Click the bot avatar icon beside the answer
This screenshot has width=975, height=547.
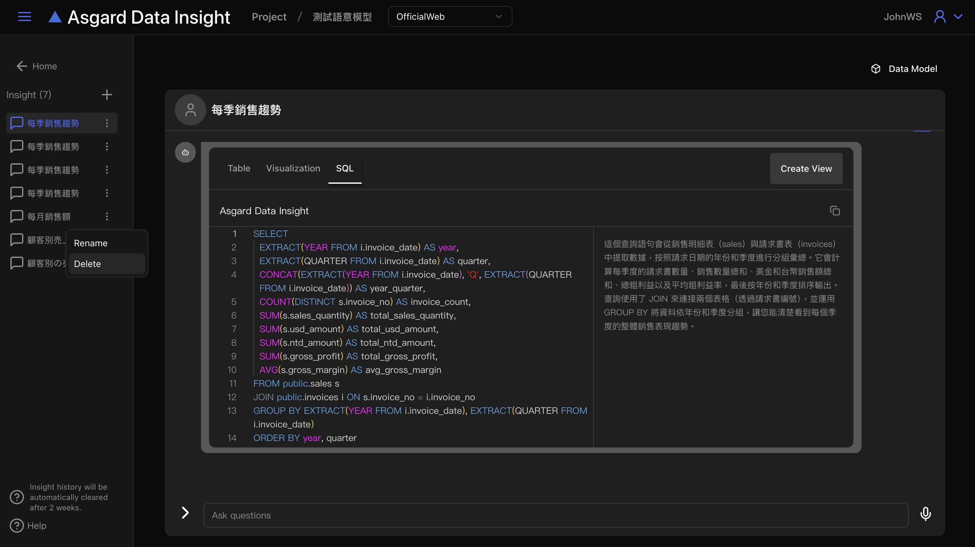click(185, 152)
